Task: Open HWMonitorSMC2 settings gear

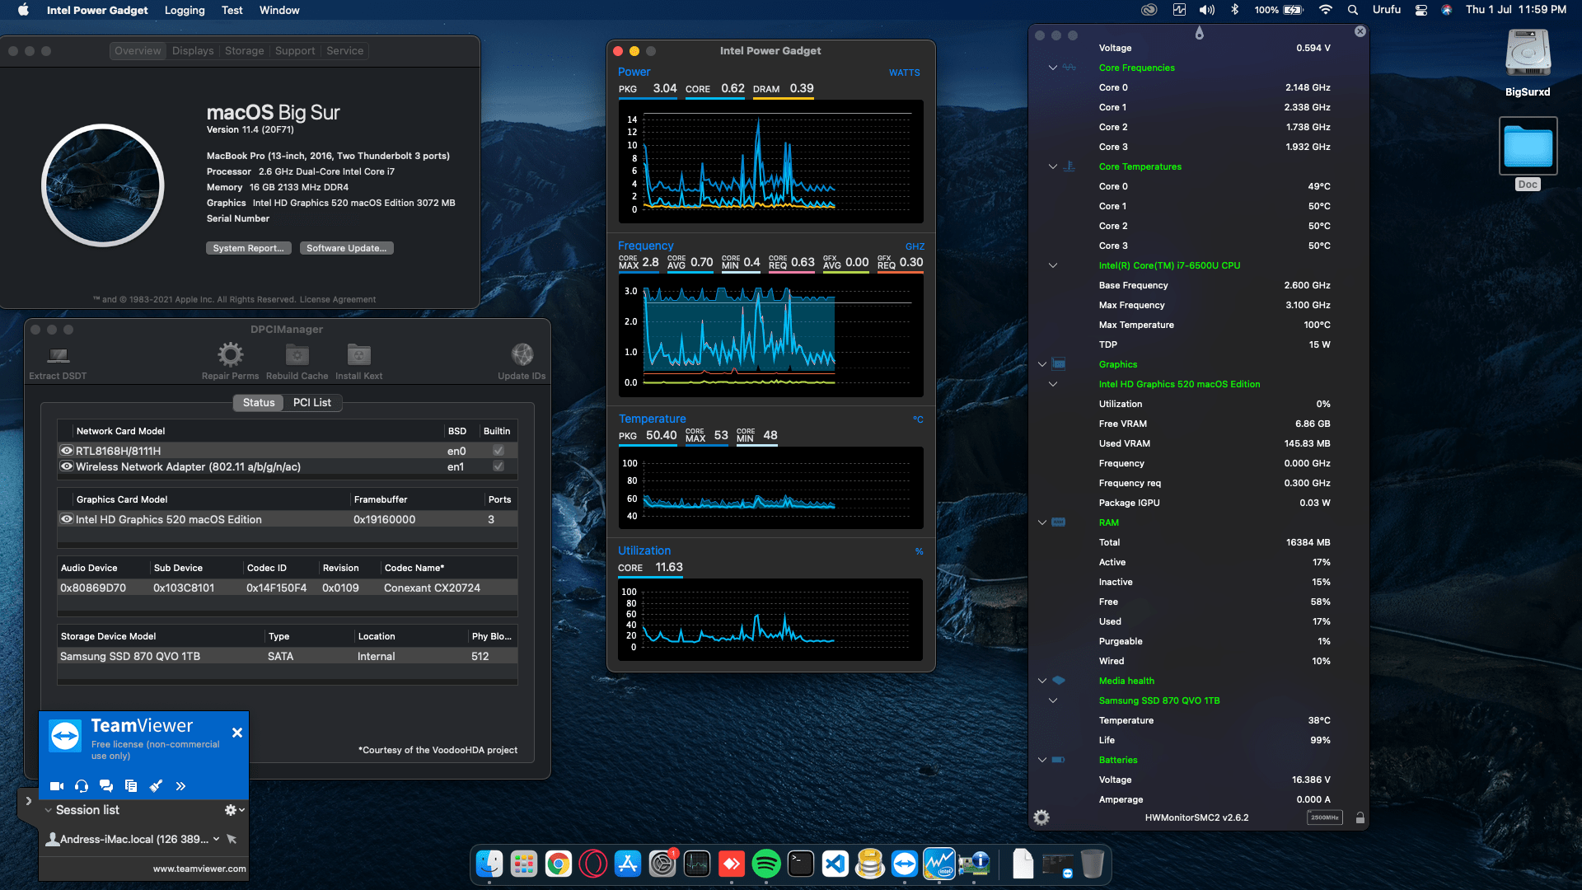Action: point(1041,817)
